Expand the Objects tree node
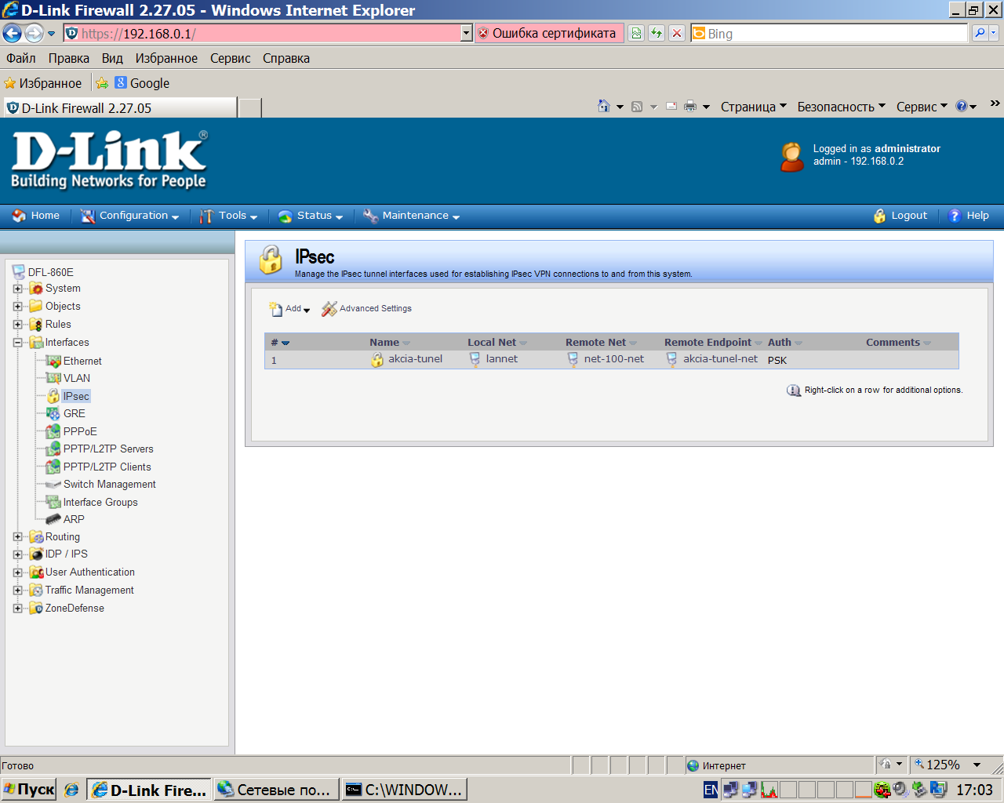This screenshot has width=1004, height=803. coord(18,307)
